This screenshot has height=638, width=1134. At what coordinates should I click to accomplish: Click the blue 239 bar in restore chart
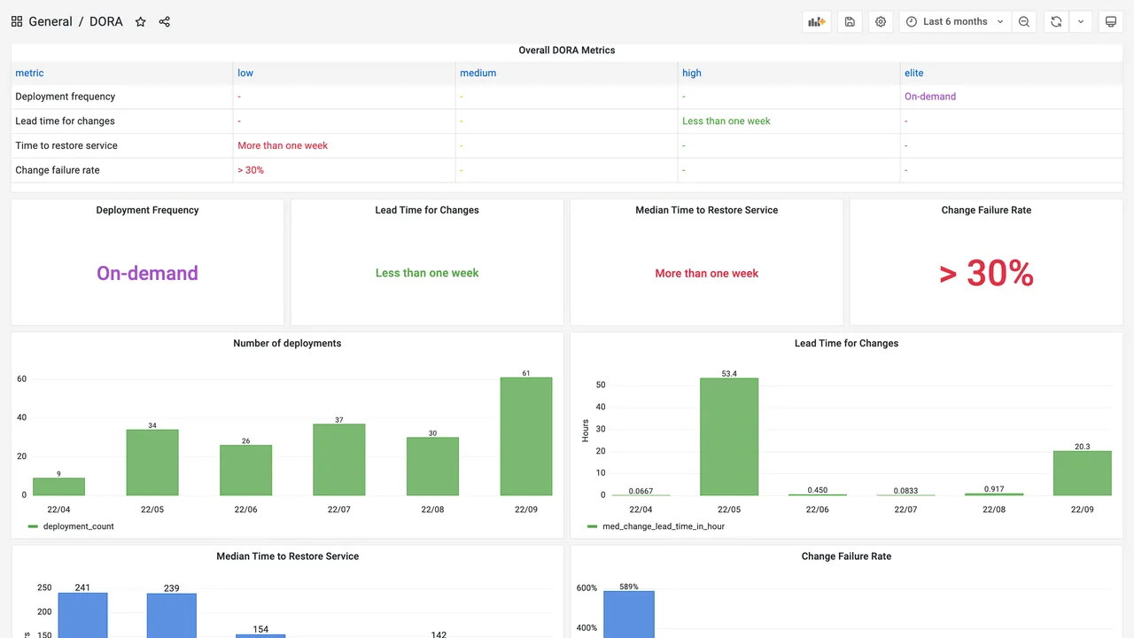click(x=172, y=616)
